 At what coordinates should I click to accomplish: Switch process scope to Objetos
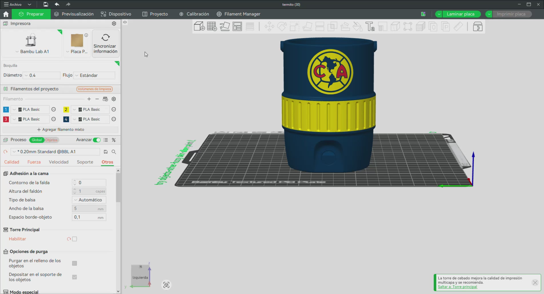[x=51, y=140]
